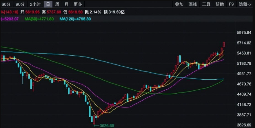Open the 工具 tools menu
The width and height of the screenshot is (255, 128).
click(x=206, y=4)
